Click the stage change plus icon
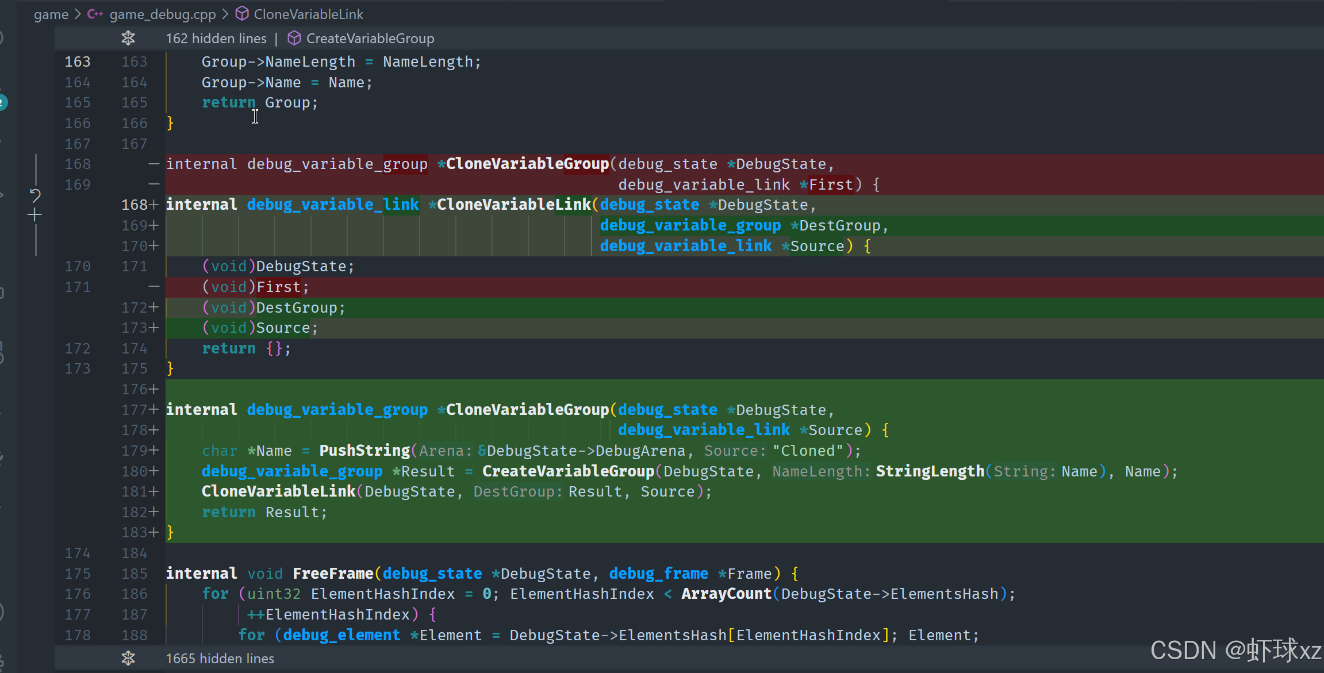This screenshot has width=1324, height=673. (x=34, y=215)
